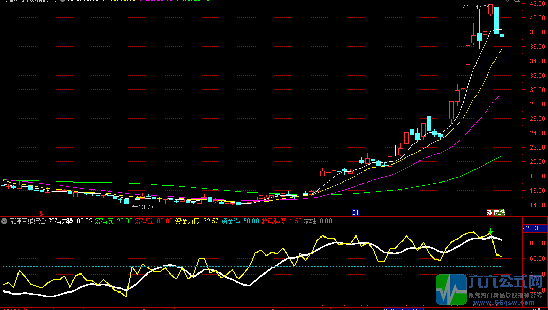Click the 80.00 label on the indicator axis

pyautogui.click(x=537, y=243)
